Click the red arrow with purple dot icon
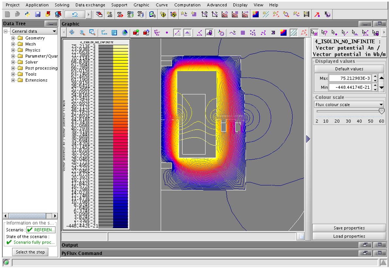This screenshot has height=268, width=390. [317, 14]
